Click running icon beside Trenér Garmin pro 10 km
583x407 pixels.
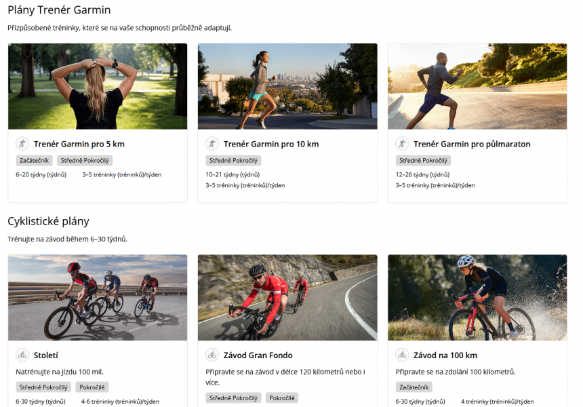[212, 144]
